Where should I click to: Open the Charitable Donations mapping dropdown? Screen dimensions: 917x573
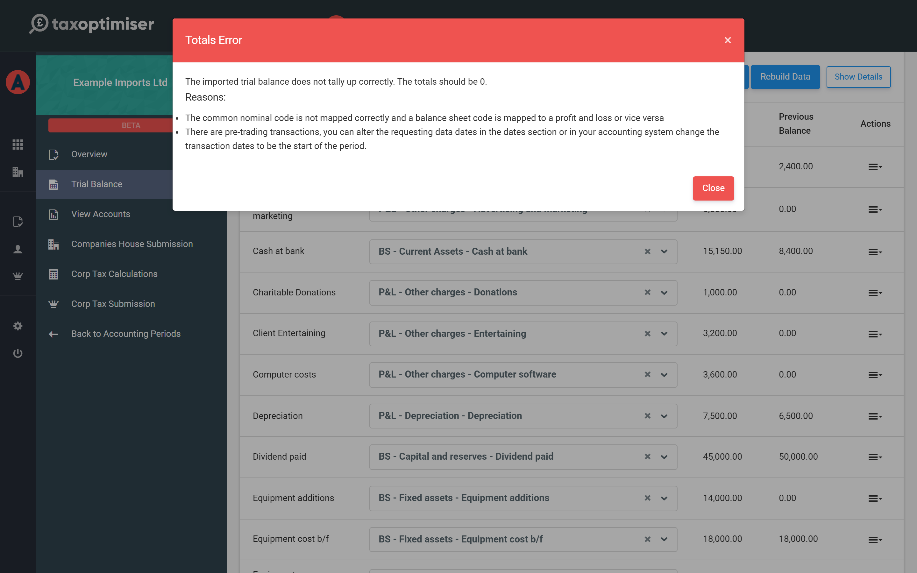(x=664, y=293)
